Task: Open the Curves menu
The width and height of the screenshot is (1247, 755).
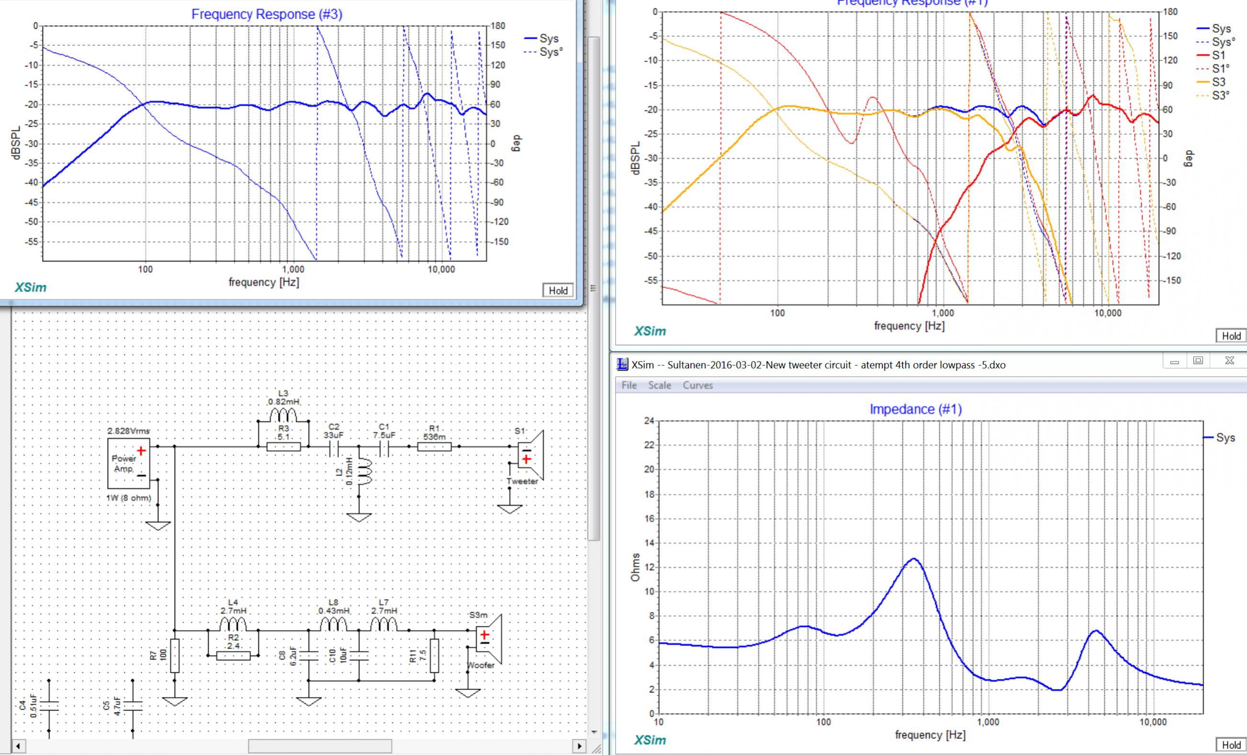Action: click(x=697, y=385)
